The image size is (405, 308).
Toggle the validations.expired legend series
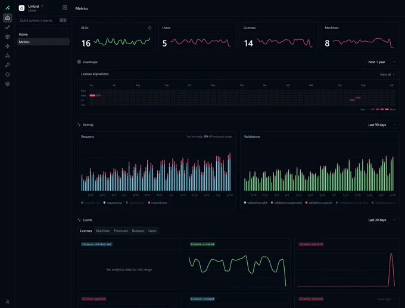(x=319, y=203)
